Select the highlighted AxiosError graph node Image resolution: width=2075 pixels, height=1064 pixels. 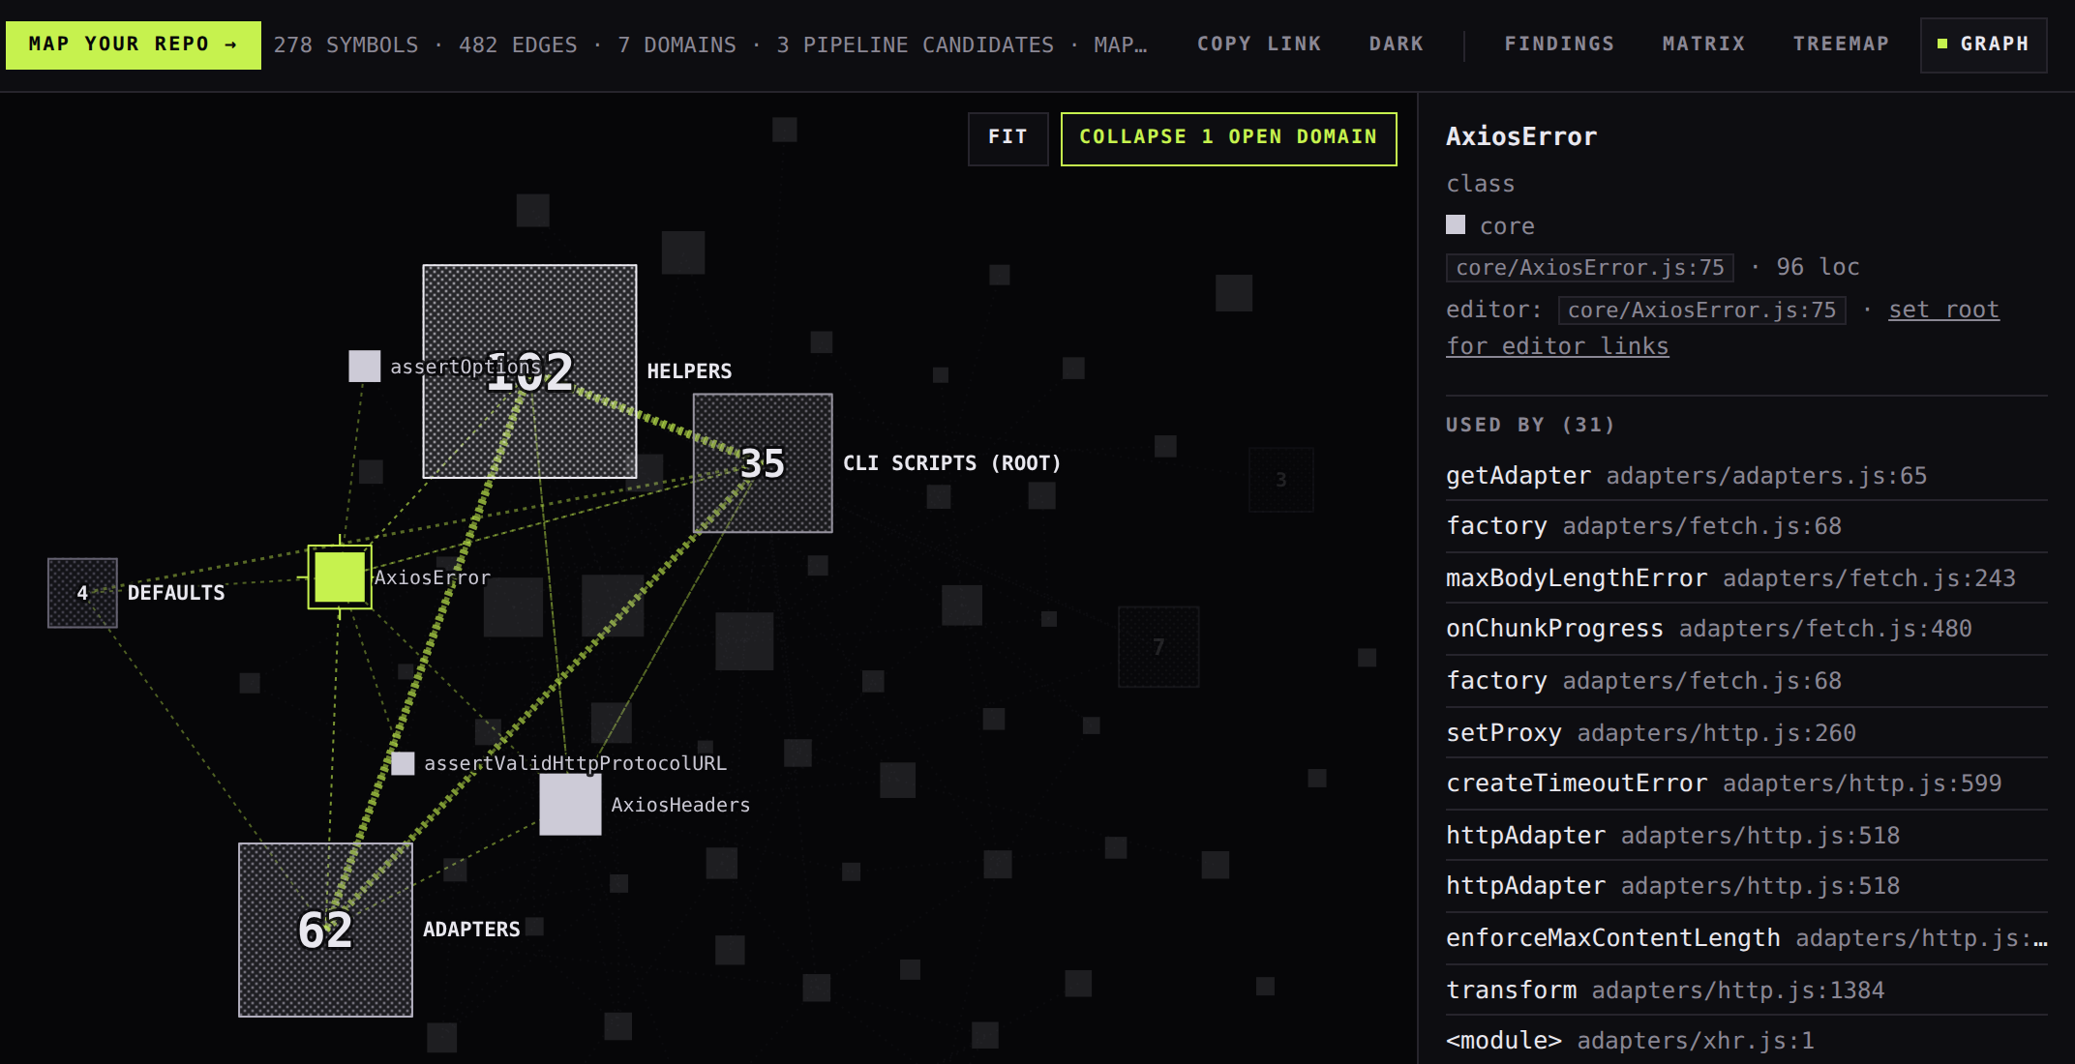click(x=340, y=577)
